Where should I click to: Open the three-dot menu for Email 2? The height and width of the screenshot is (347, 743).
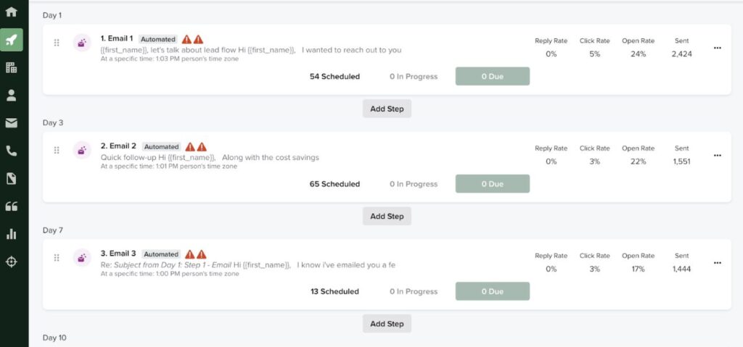718,155
